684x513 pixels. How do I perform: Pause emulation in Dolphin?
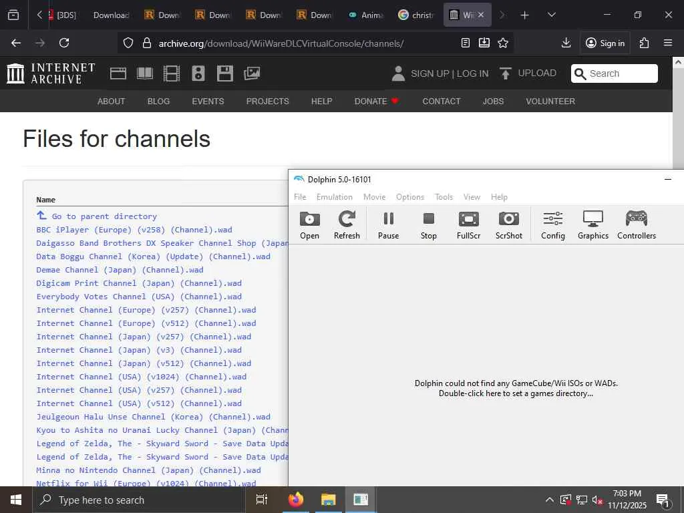[x=388, y=224]
